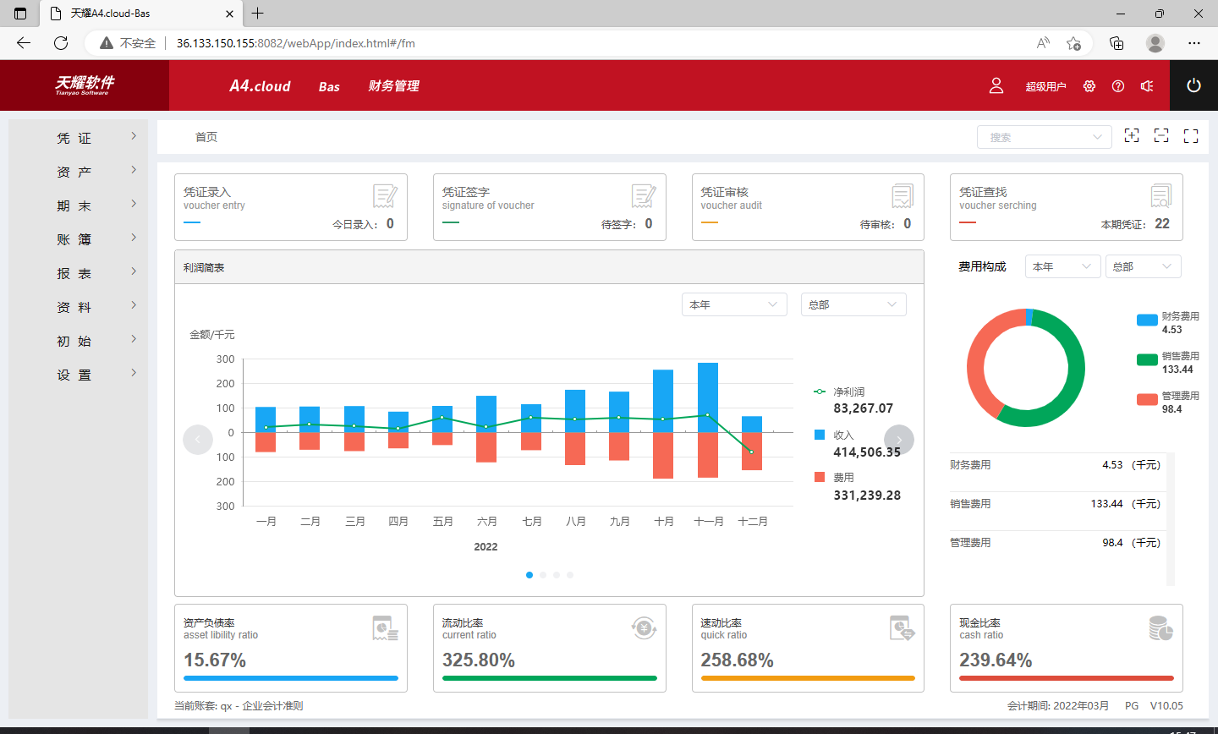The height and width of the screenshot is (734, 1218).
Task: Click the read aloud icon
Action: [1043, 43]
